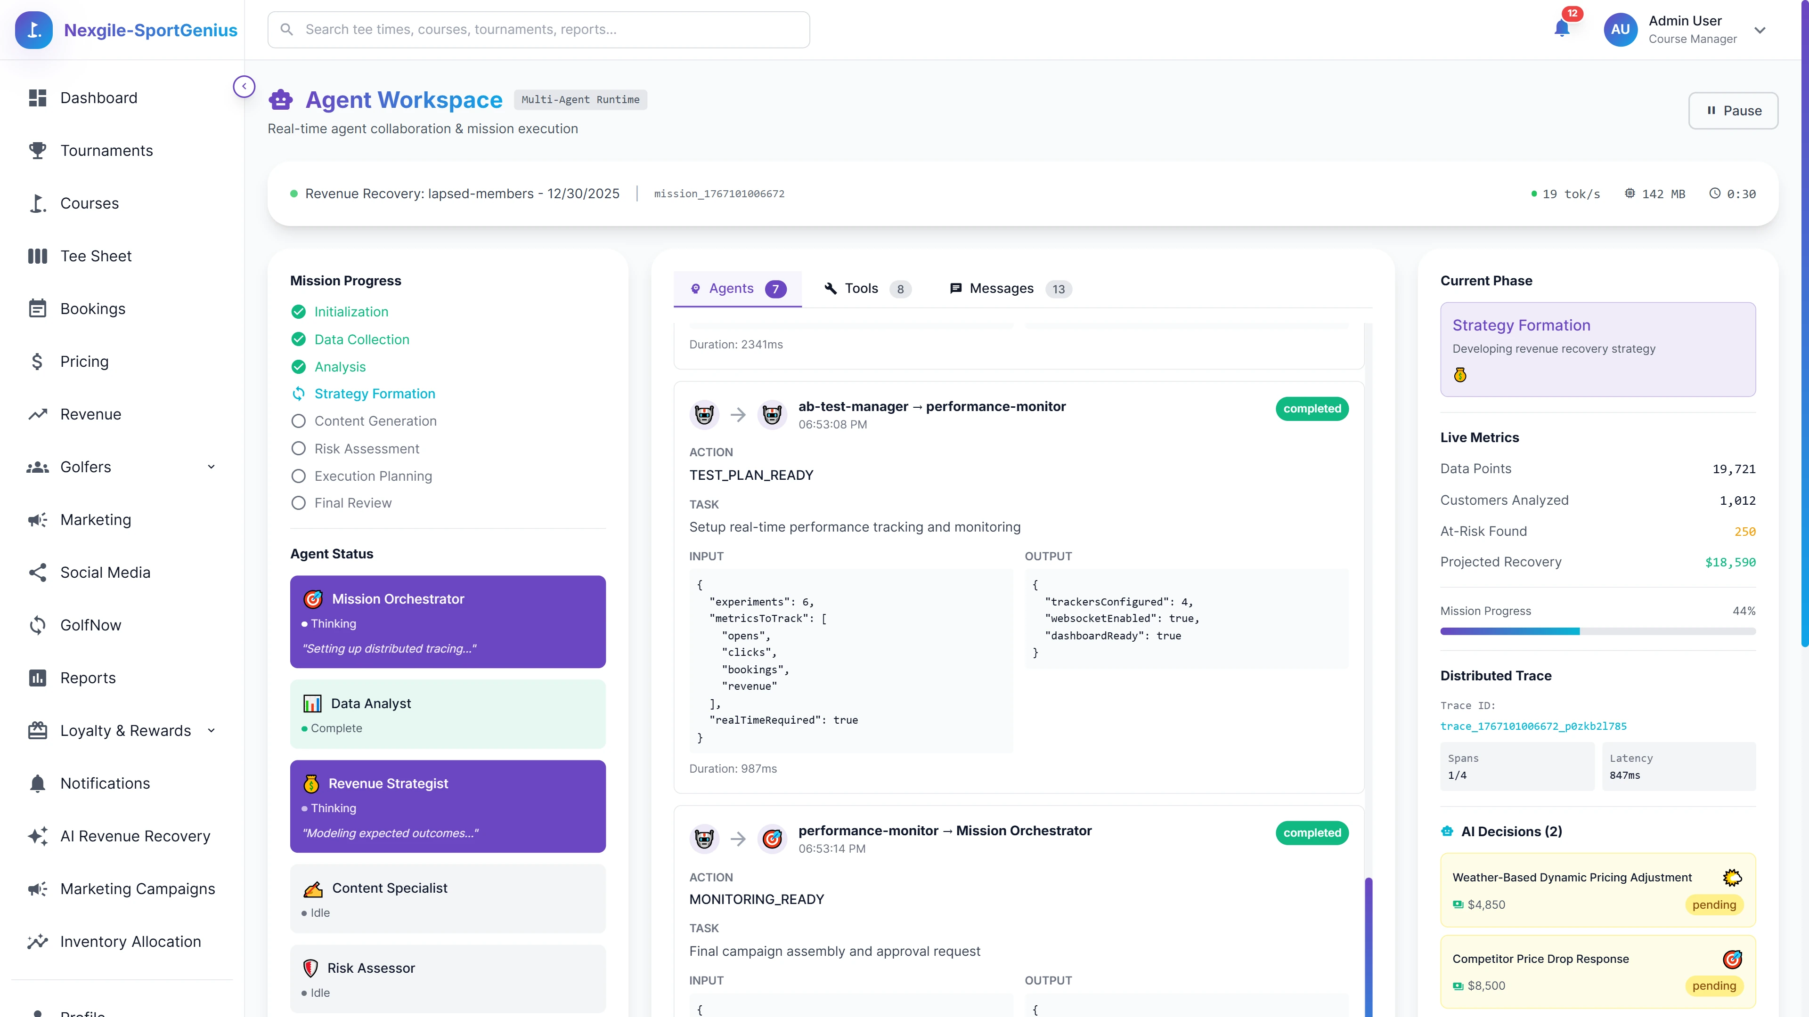Mark the Risk Assessment phase circle
Image resolution: width=1809 pixels, height=1017 pixels.
click(298, 448)
